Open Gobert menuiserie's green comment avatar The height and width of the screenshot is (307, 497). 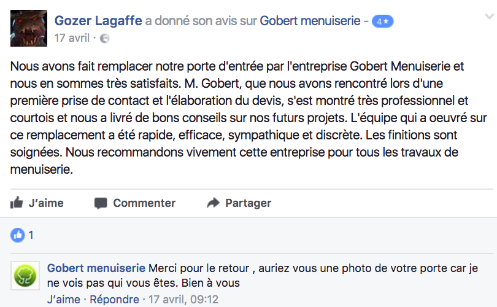click(26, 276)
